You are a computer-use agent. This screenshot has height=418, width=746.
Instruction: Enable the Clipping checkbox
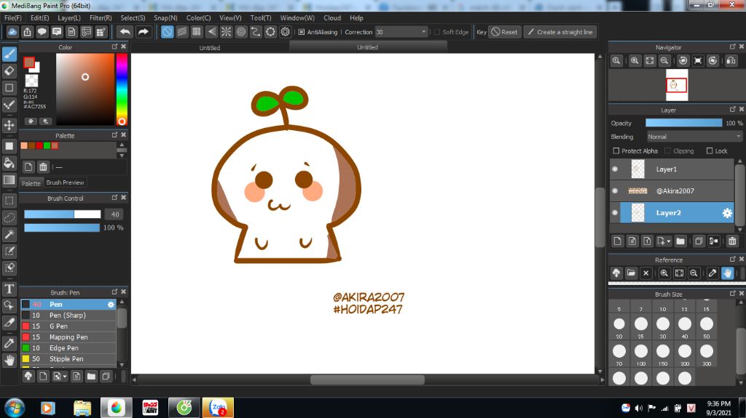pyautogui.click(x=667, y=151)
